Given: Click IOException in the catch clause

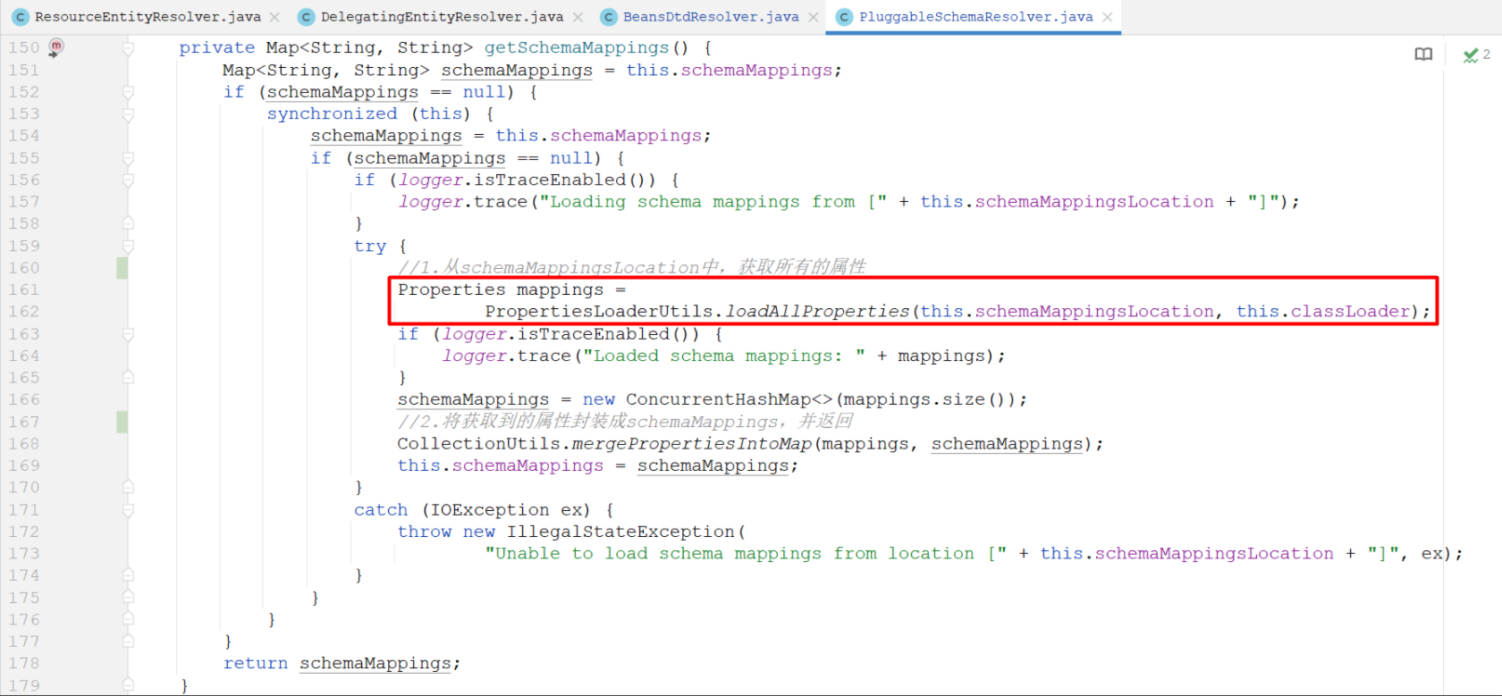Looking at the screenshot, I should coord(490,510).
